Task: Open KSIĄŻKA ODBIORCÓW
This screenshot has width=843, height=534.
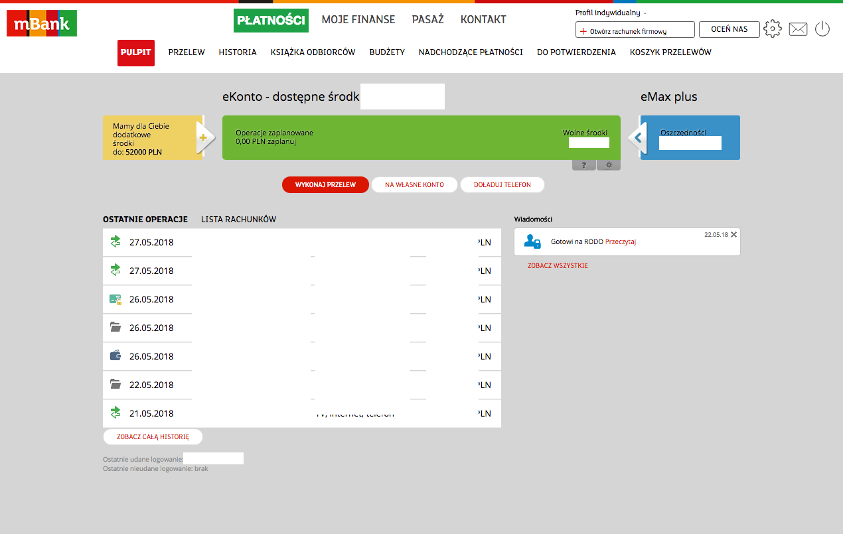Action: coord(313,52)
